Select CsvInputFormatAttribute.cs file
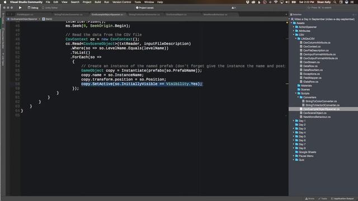The image size is (358, 201). 319,54
